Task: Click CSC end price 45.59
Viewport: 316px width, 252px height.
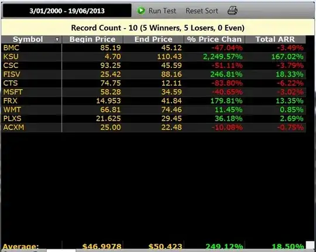Action: pos(171,66)
